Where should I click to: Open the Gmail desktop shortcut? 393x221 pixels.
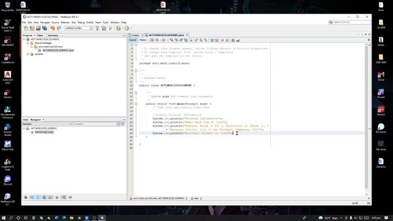[x=381, y=76]
